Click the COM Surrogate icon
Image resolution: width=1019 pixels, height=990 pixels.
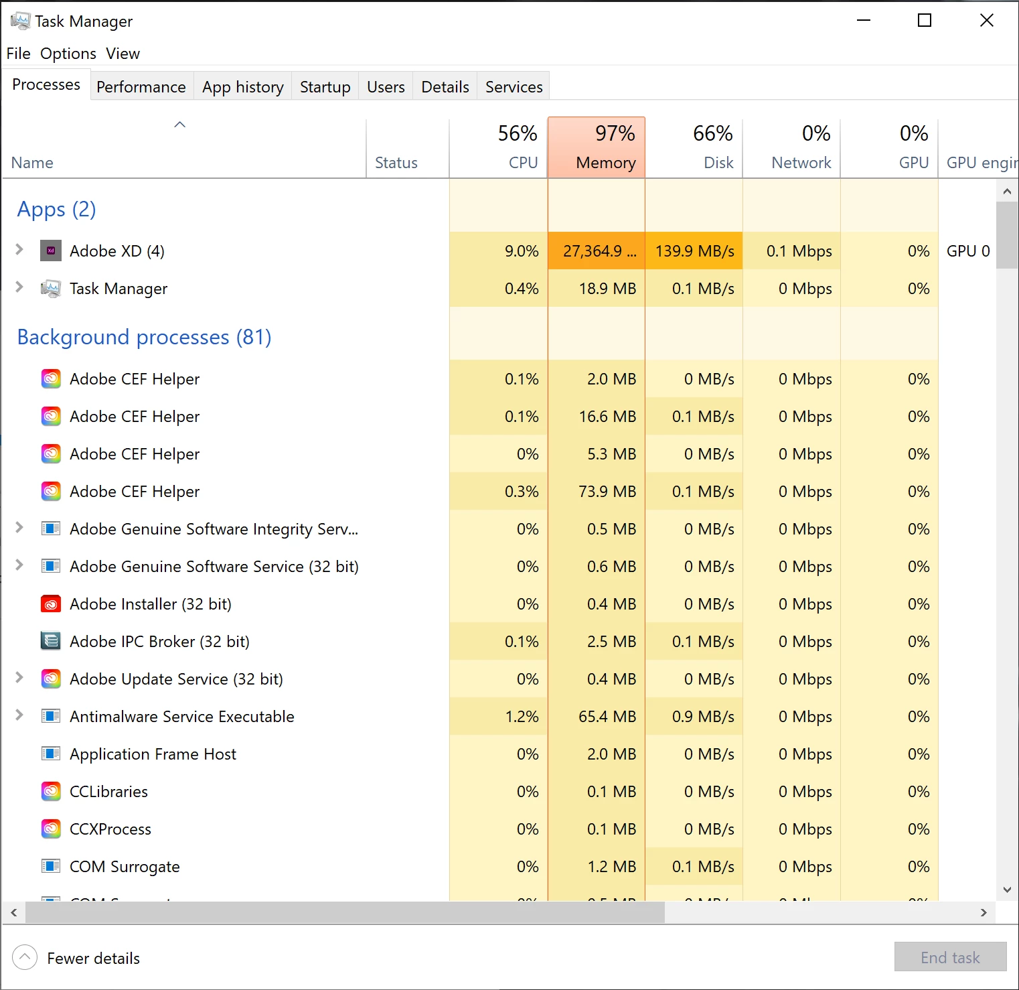[x=51, y=867]
